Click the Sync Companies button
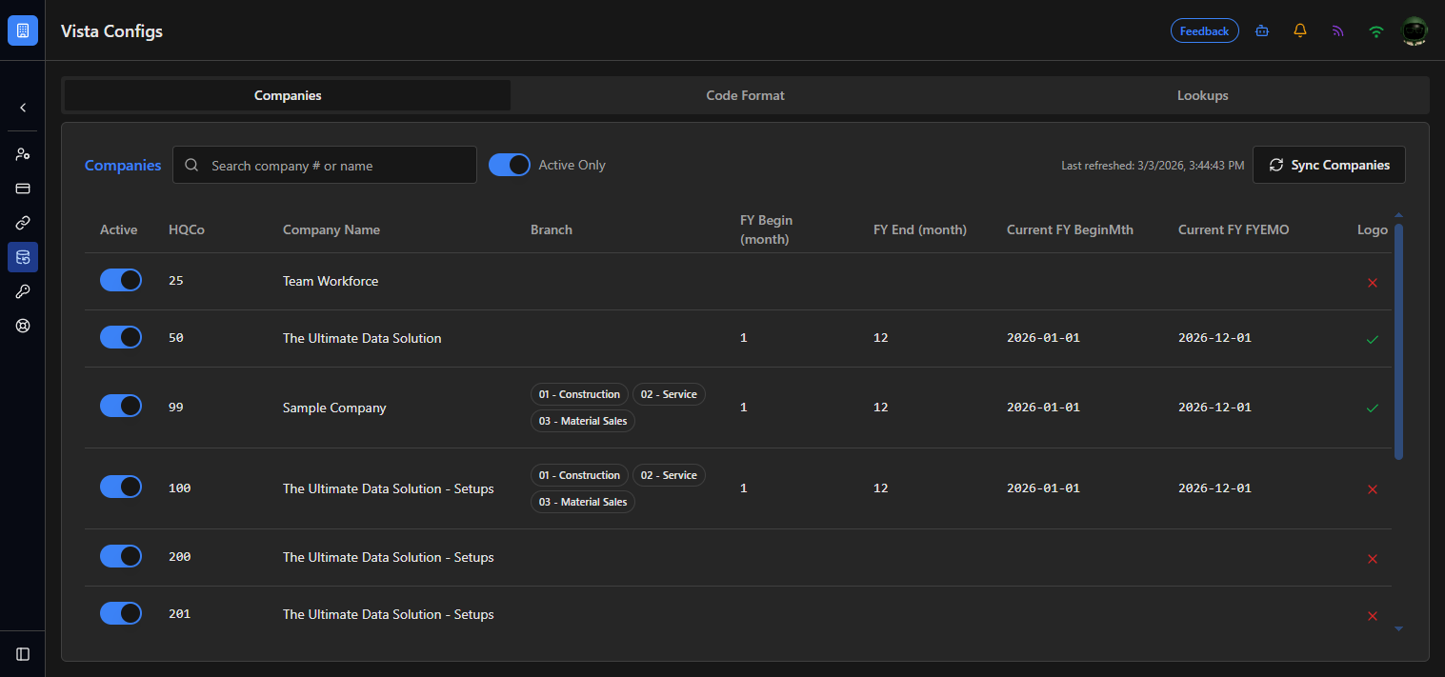Image resolution: width=1445 pixels, height=677 pixels. click(x=1329, y=165)
